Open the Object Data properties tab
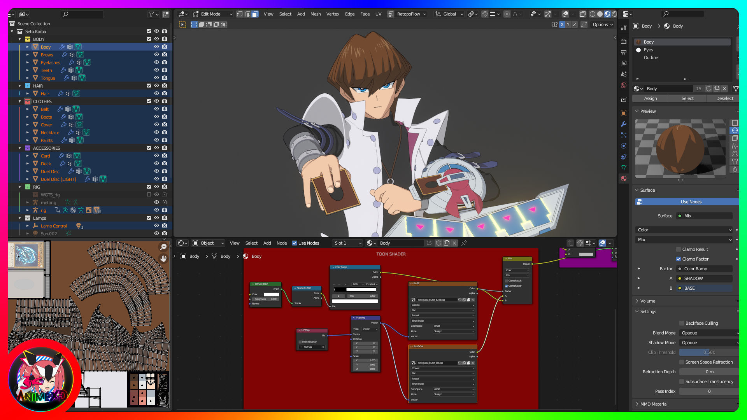The image size is (747, 420). [624, 168]
